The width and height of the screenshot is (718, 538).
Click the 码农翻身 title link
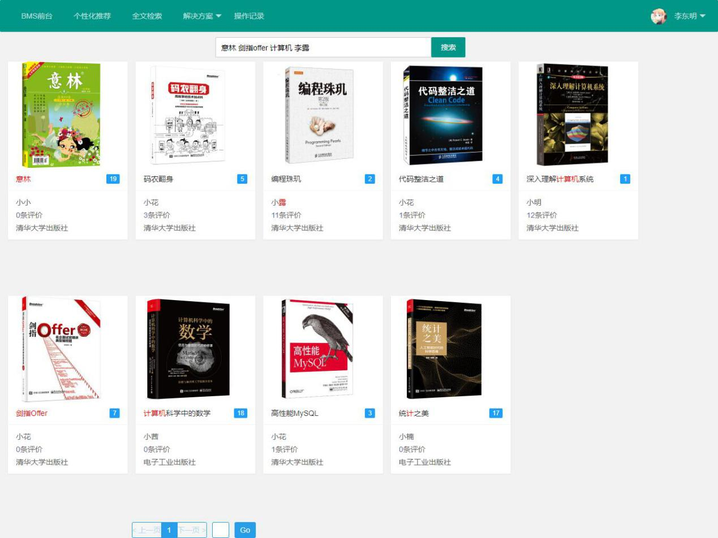pos(158,179)
